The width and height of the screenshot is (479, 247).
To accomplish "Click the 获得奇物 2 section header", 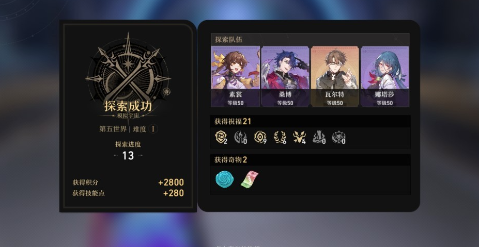I will tap(310, 160).
